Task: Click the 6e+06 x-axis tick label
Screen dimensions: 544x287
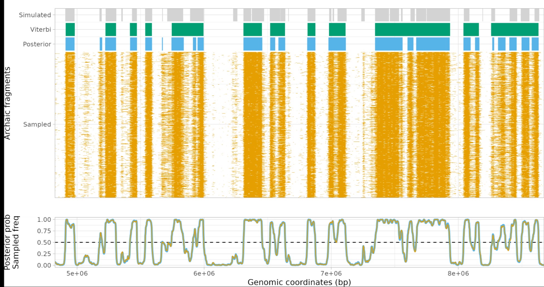Action: (204, 274)
